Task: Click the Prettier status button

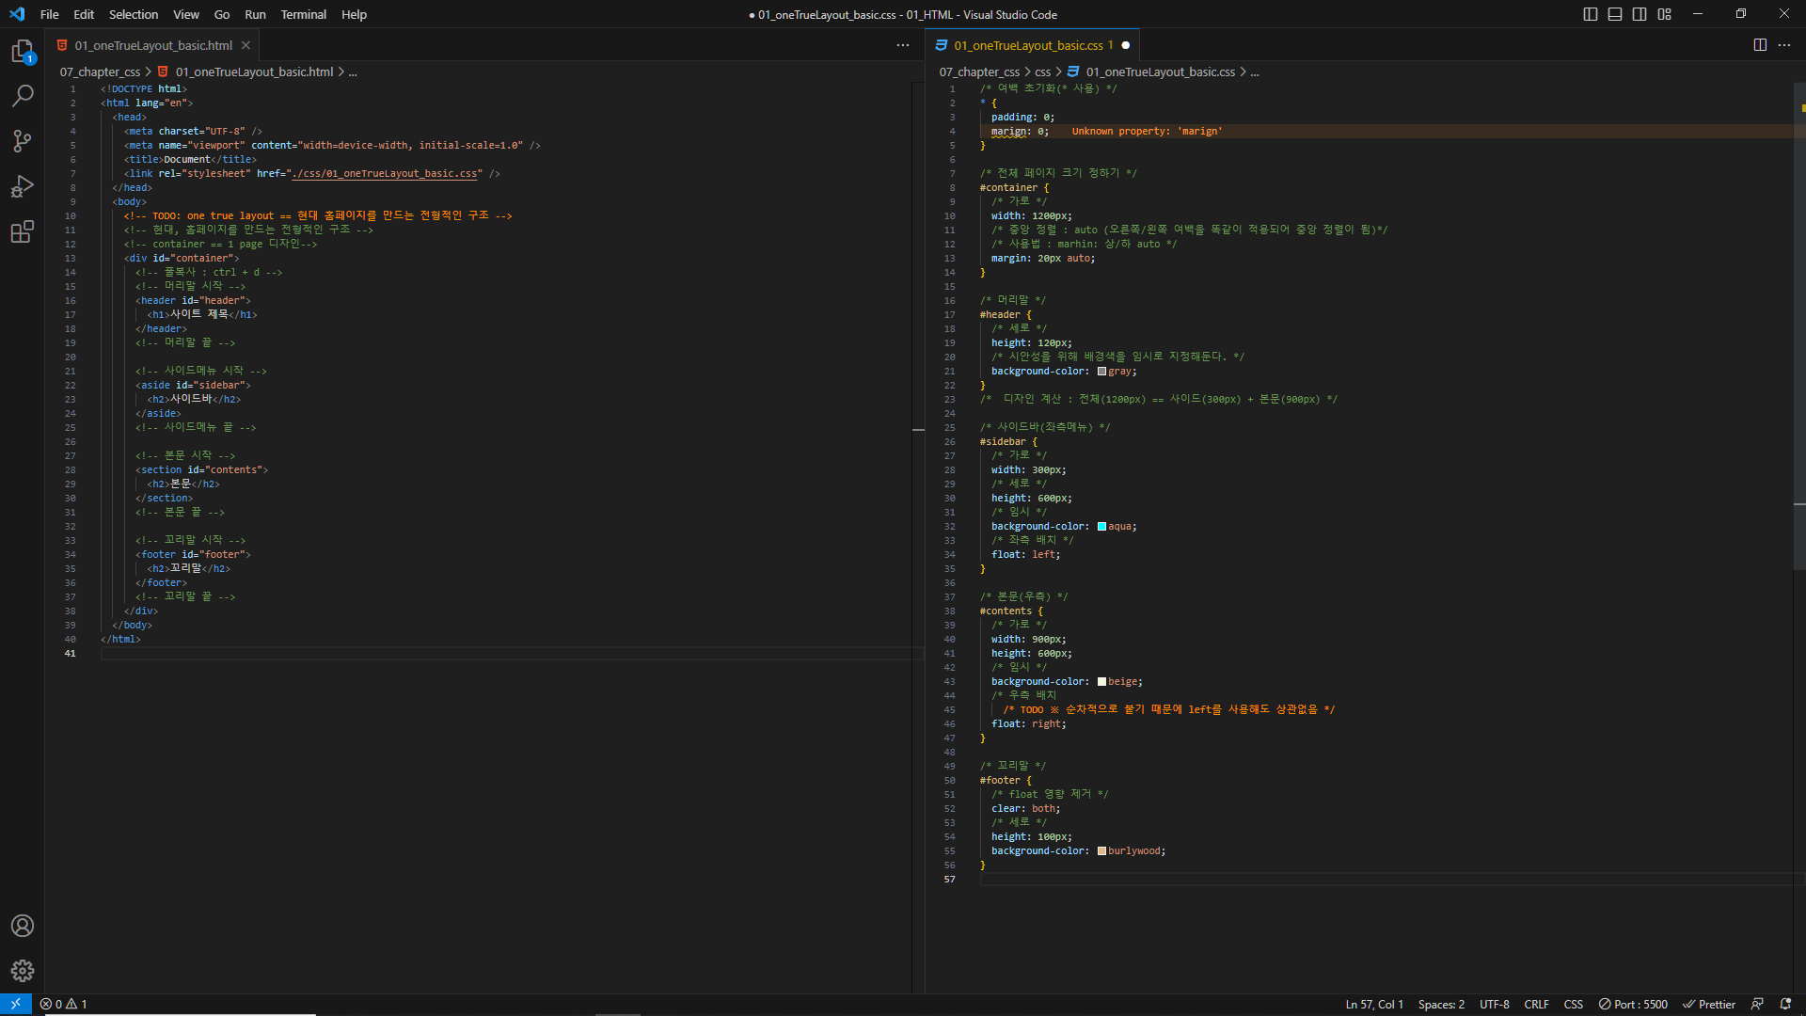Action: coord(1709,1004)
